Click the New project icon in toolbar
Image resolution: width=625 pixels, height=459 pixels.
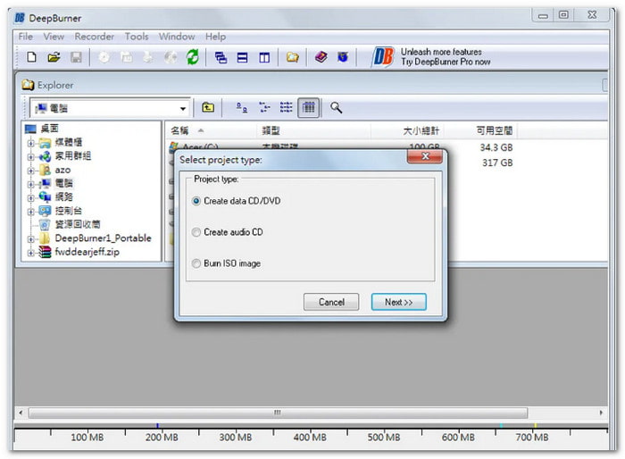pos(31,57)
